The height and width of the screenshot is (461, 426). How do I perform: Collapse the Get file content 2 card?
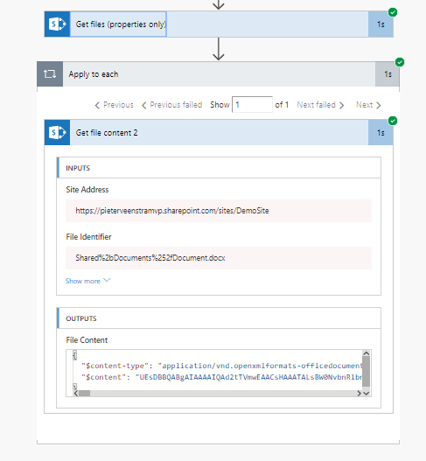[x=219, y=133]
